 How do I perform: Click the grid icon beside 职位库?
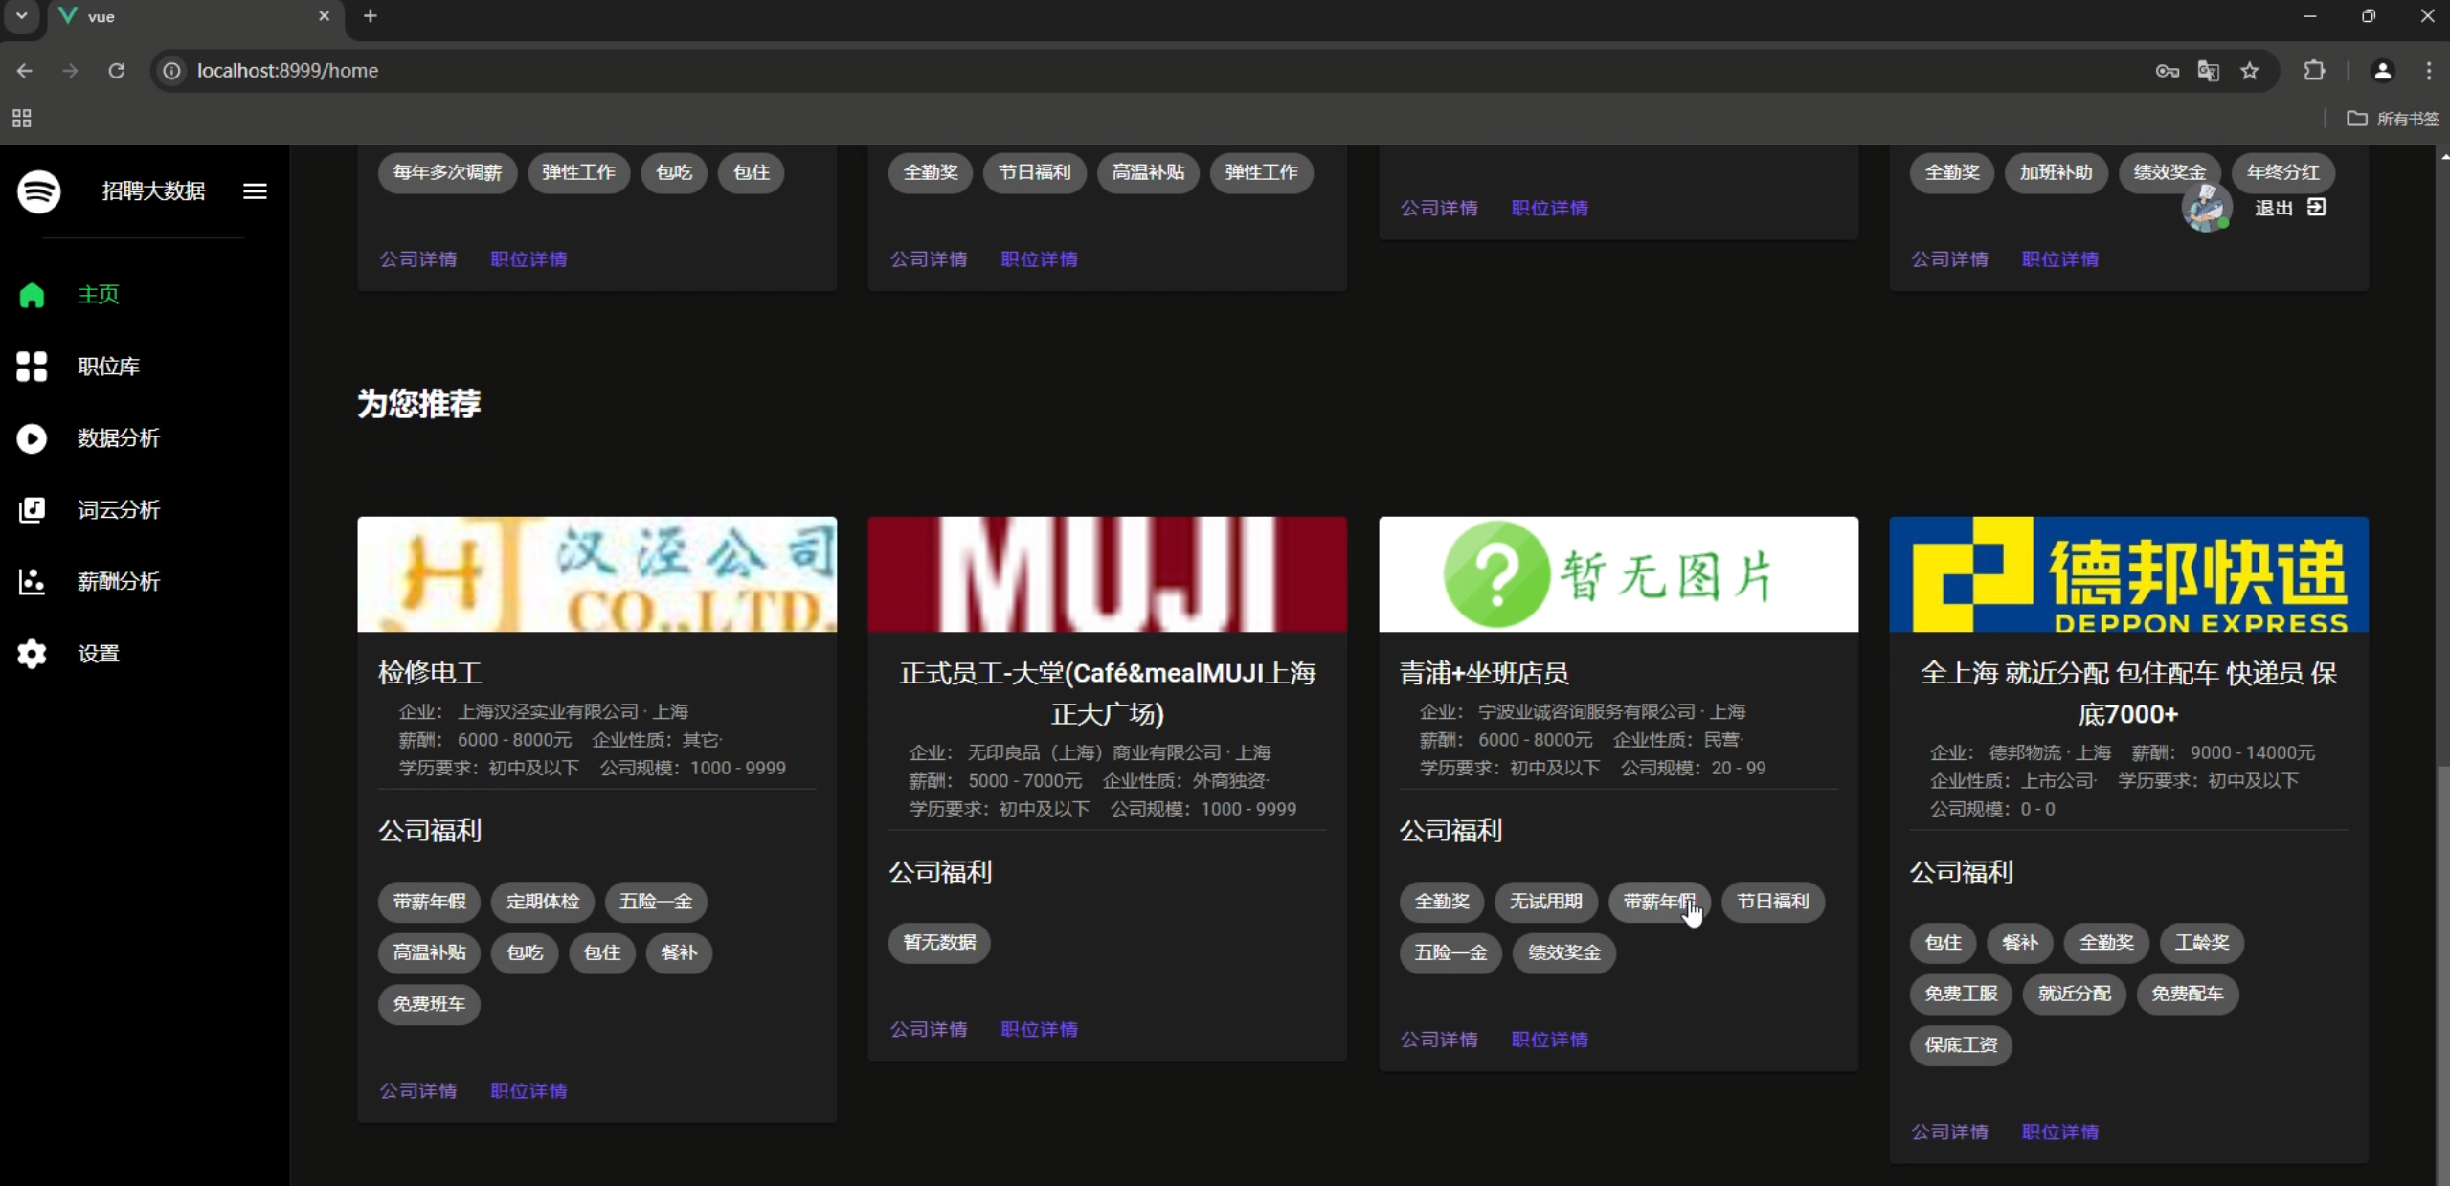tap(32, 366)
